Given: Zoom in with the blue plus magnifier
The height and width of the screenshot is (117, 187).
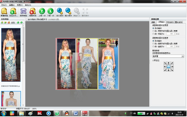Looking at the screenshot, I should [x=60, y=12].
